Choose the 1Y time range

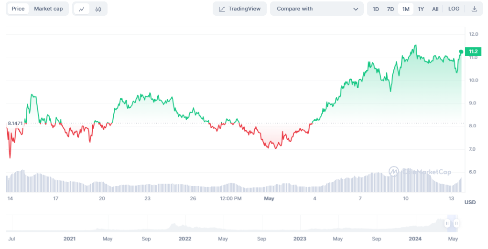[421, 9]
